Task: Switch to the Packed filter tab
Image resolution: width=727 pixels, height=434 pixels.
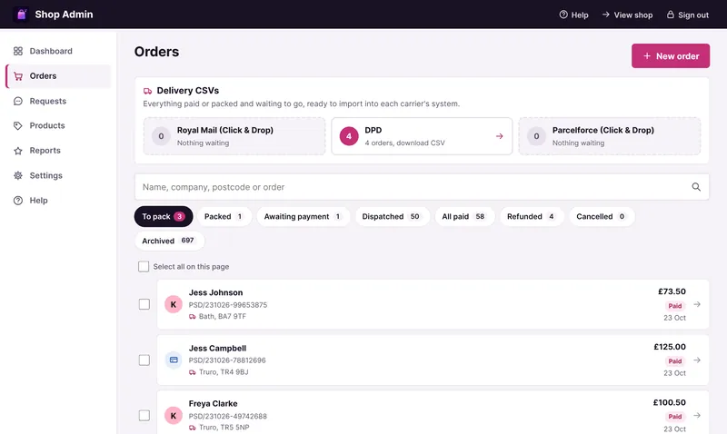Action: [x=224, y=216]
